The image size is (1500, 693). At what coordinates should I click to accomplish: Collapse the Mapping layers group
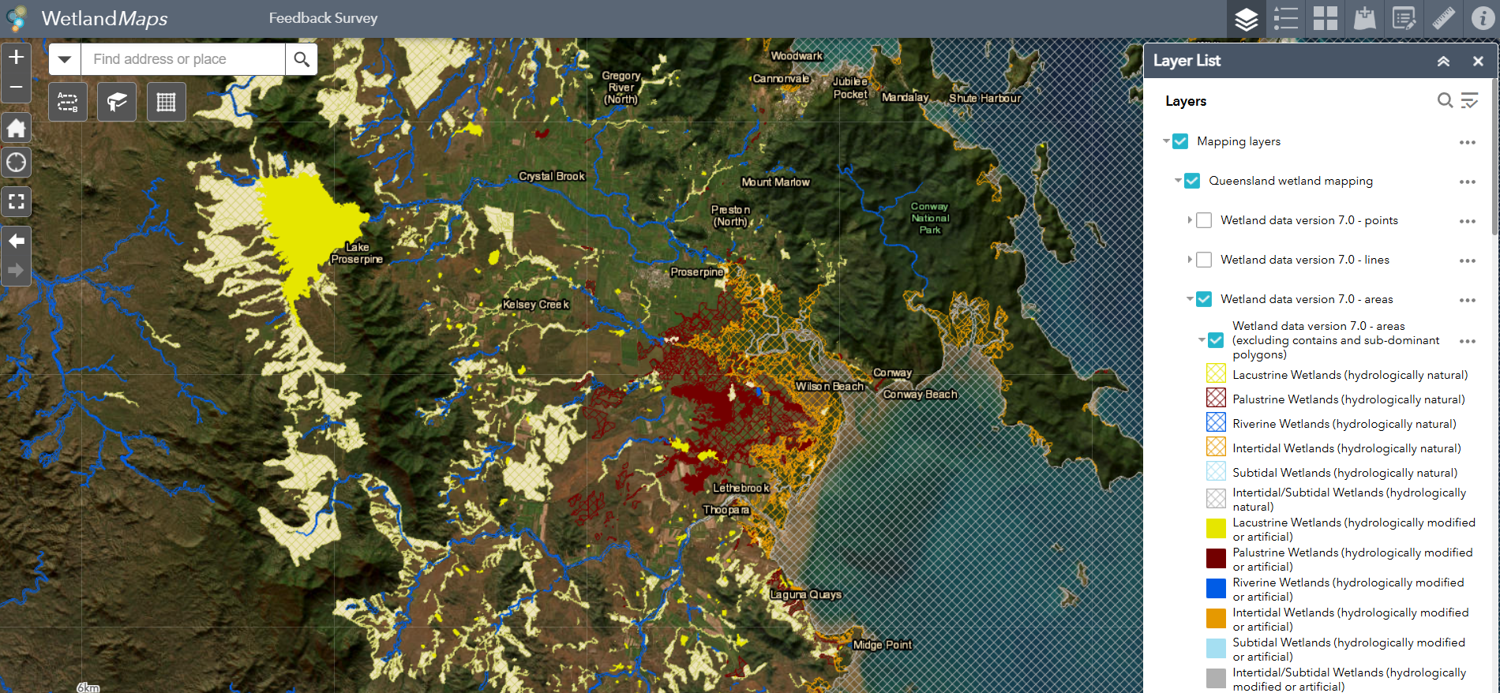pyautogui.click(x=1166, y=141)
